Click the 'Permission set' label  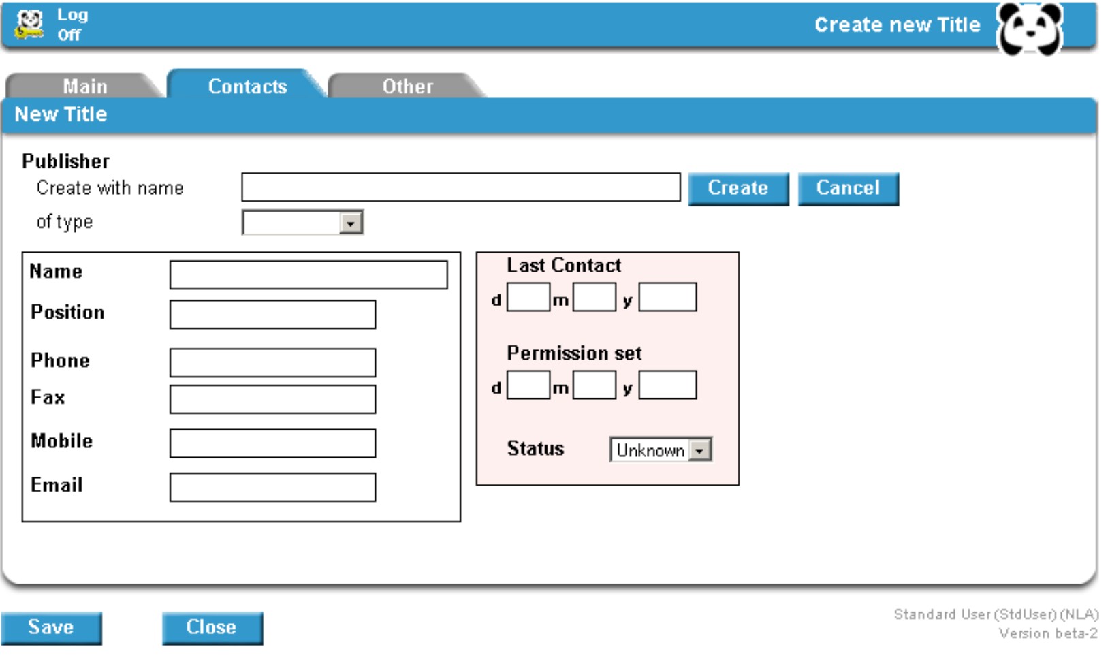pos(574,353)
